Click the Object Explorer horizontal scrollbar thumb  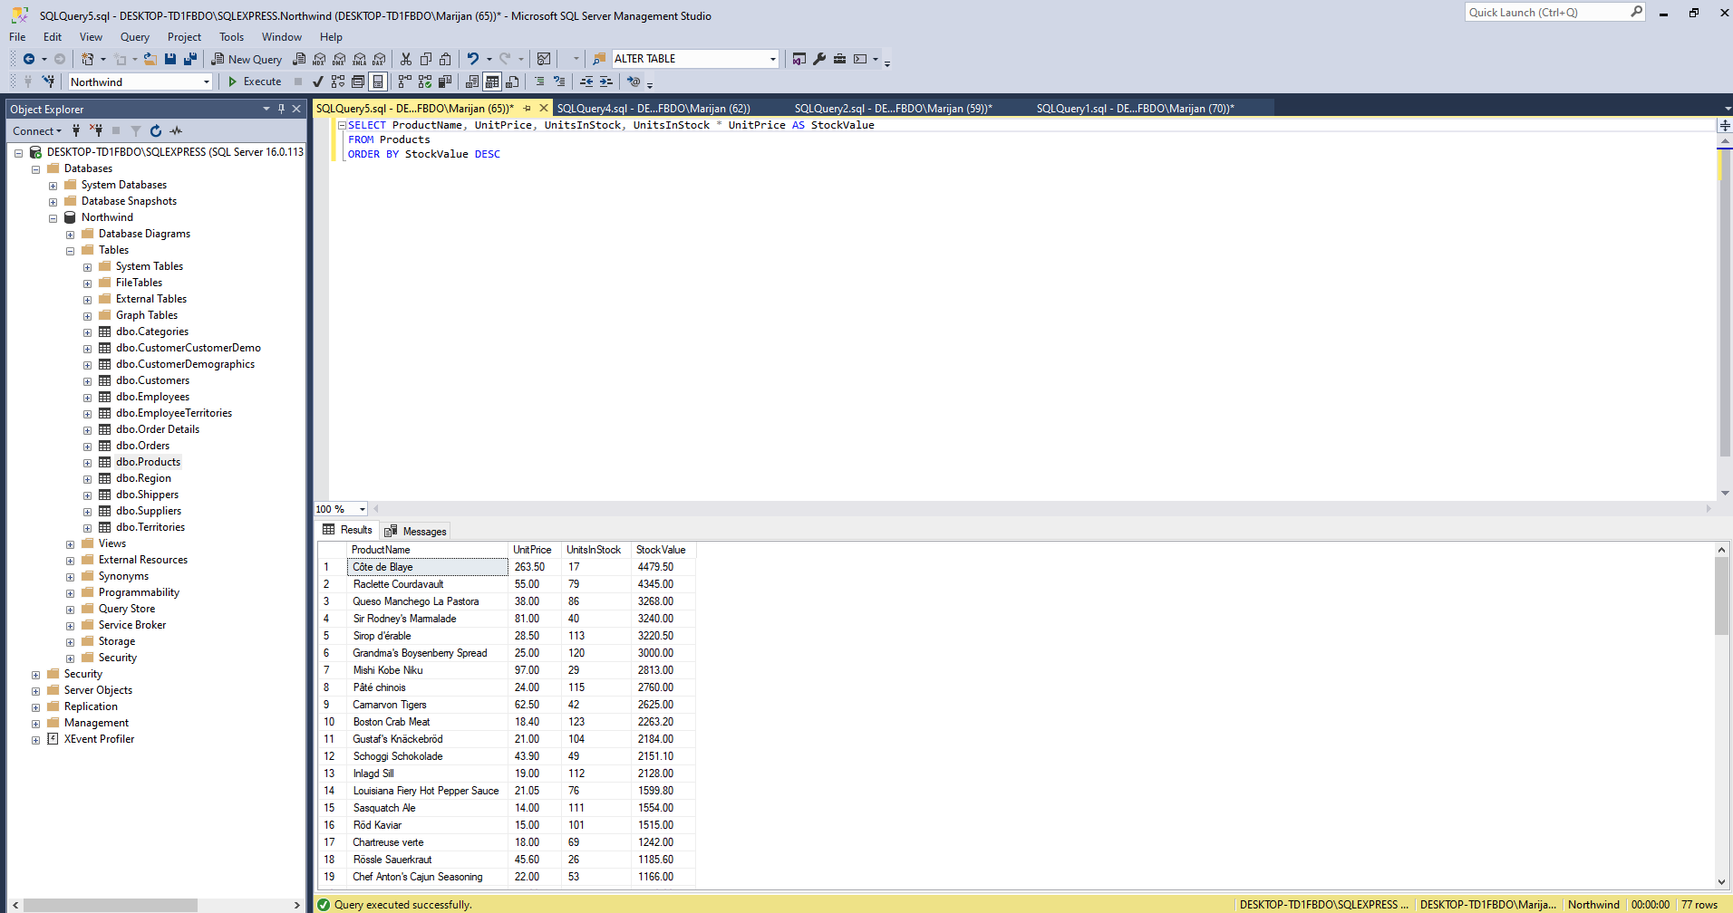point(111,905)
